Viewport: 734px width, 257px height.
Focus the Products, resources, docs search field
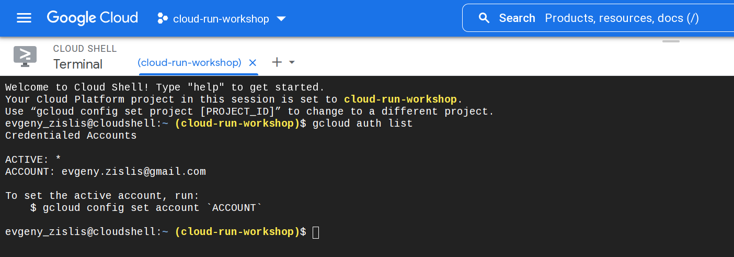point(622,18)
